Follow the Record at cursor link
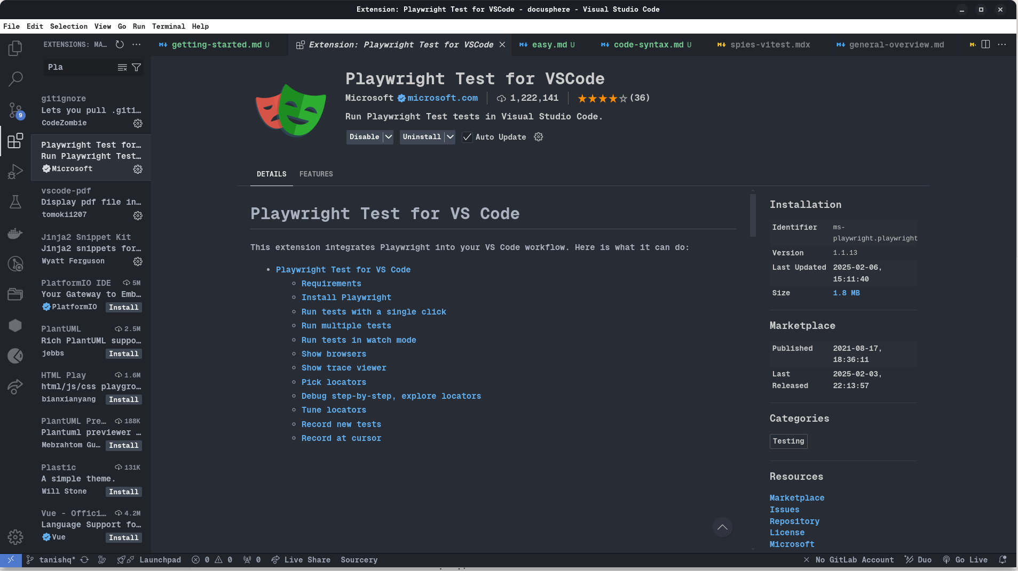 click(x=341, y=438)
